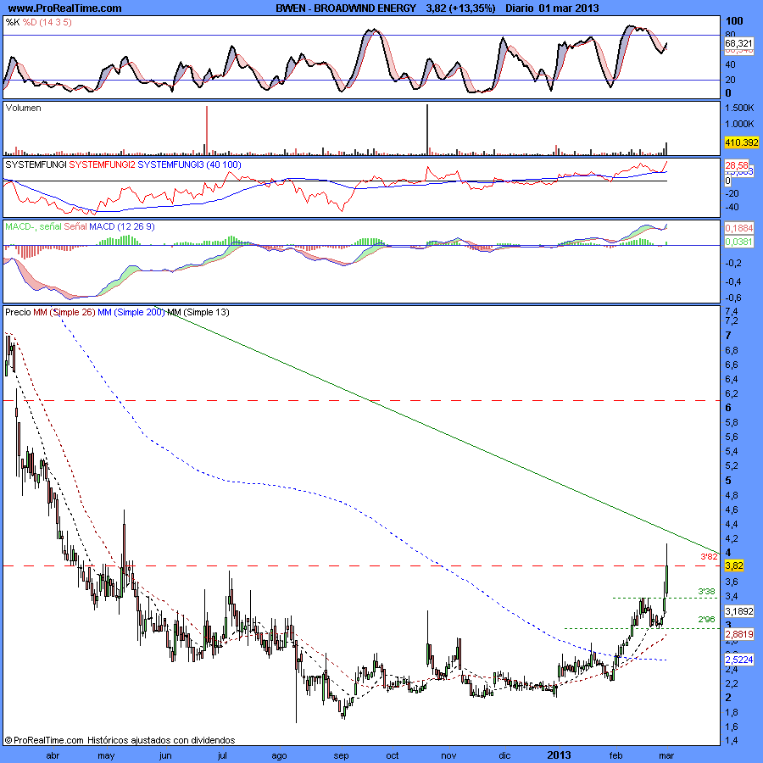
Task: Click the green 3'38 support annotation
Action: tap(706, 591)
